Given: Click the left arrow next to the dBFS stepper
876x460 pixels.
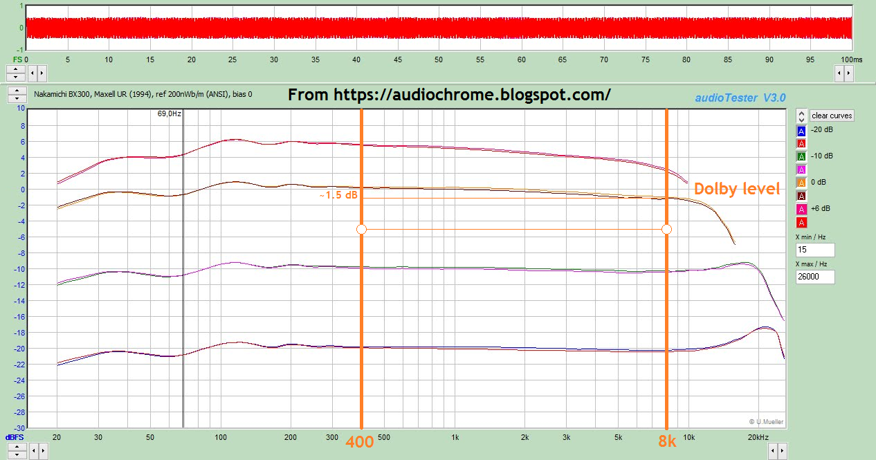Looking at the screenshot, I should 33,450.
